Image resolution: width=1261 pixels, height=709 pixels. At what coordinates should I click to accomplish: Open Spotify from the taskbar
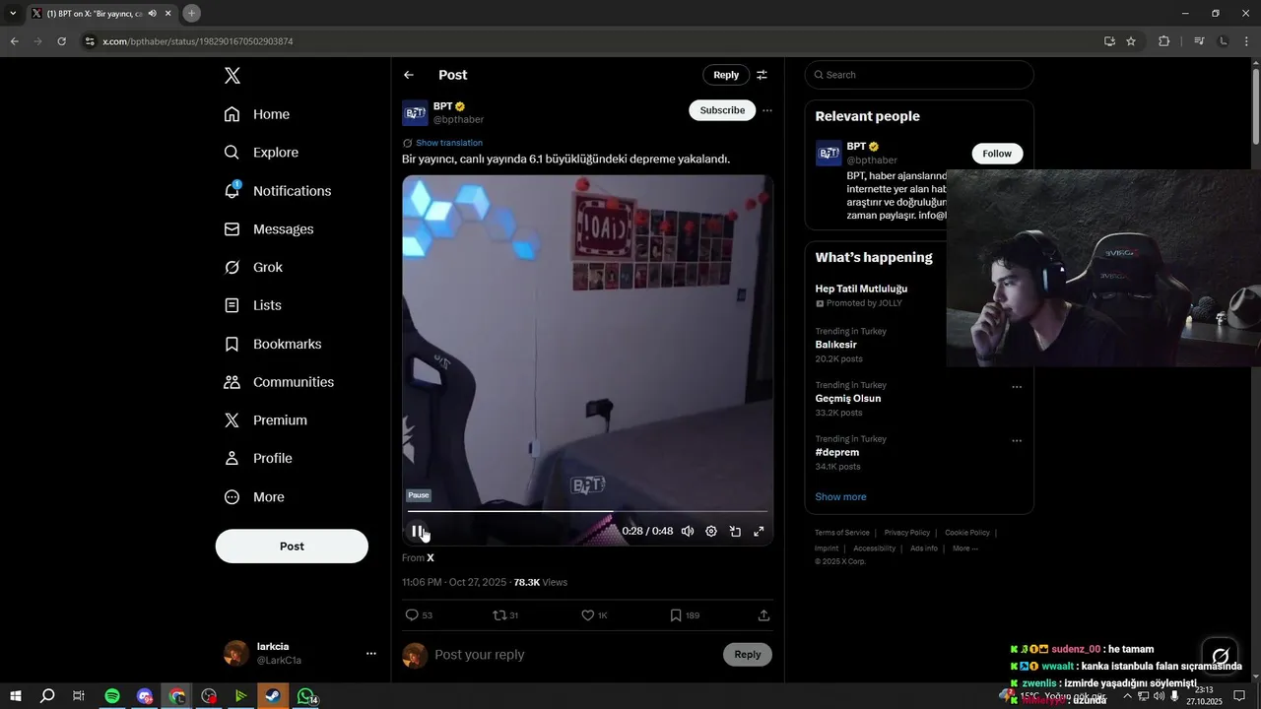pos(112,696)
